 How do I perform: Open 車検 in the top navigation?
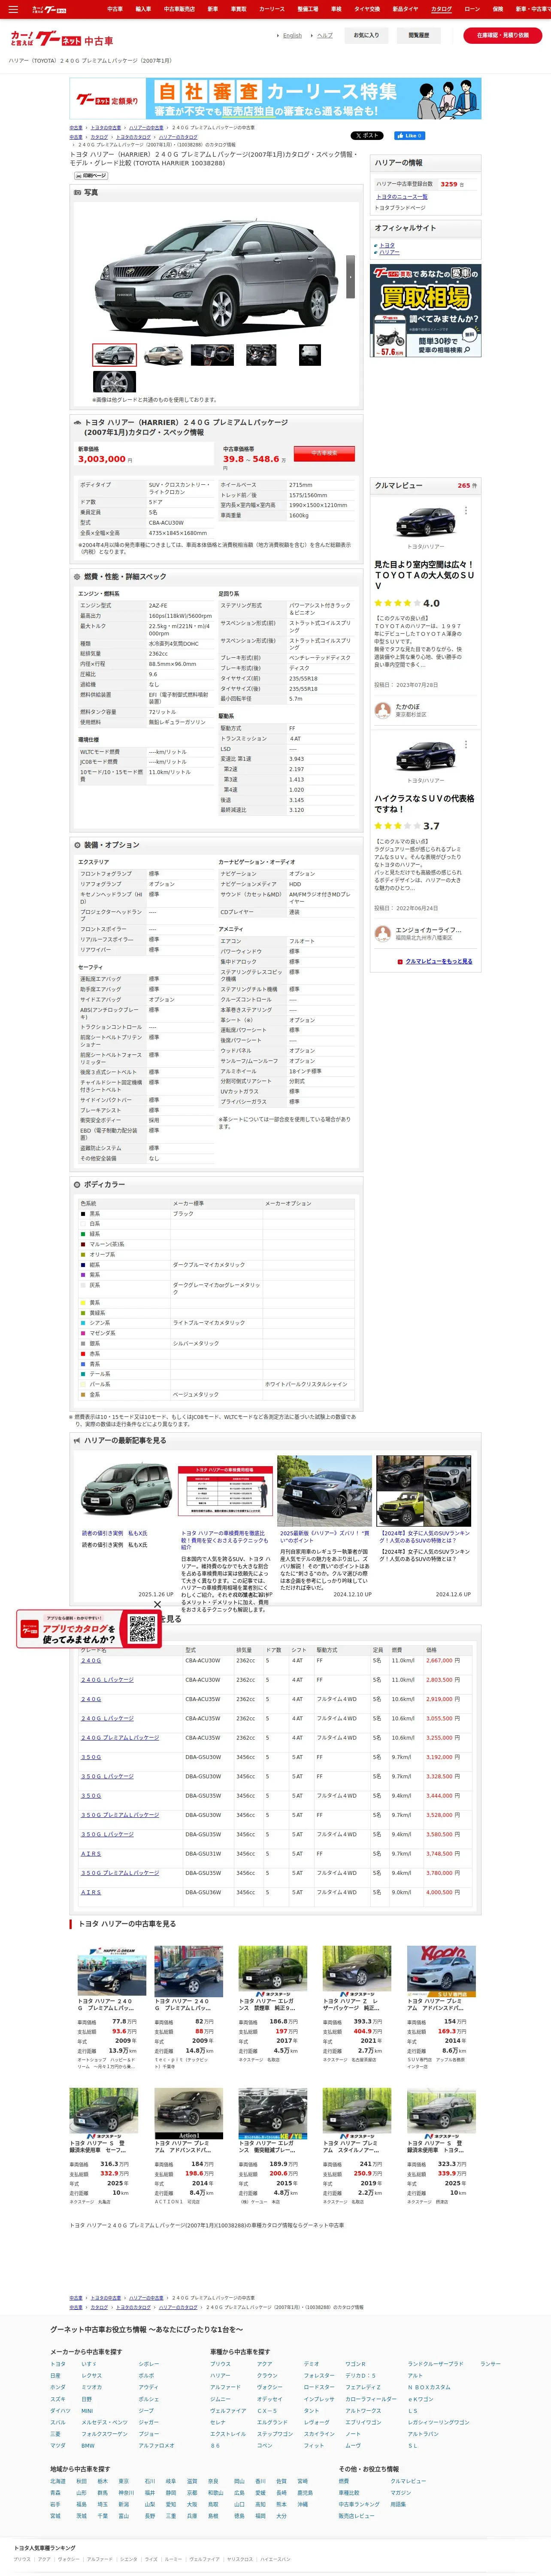(336, 9)
